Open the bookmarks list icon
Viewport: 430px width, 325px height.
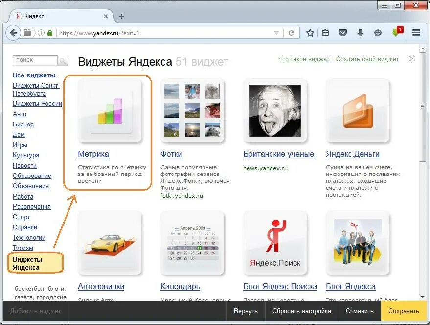click(325, 33)
